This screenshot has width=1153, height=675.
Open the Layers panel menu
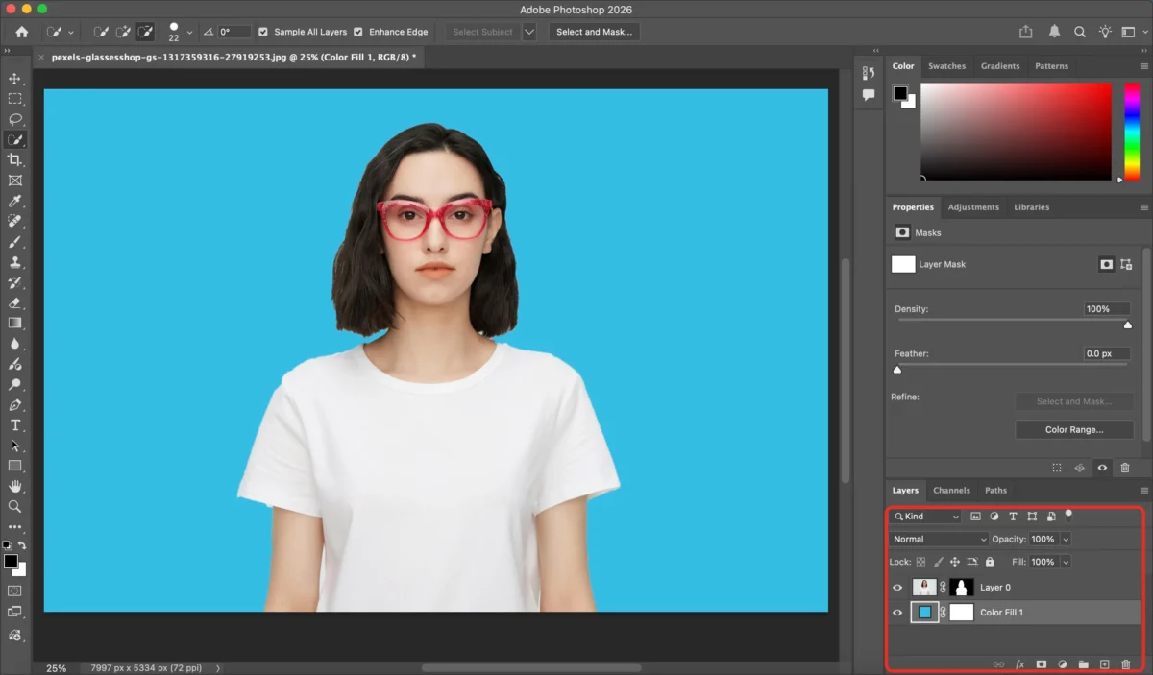(x=1143, y=491)
